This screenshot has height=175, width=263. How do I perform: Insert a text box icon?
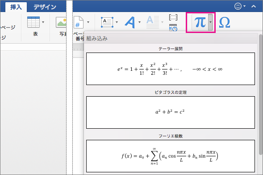point(107,22)
